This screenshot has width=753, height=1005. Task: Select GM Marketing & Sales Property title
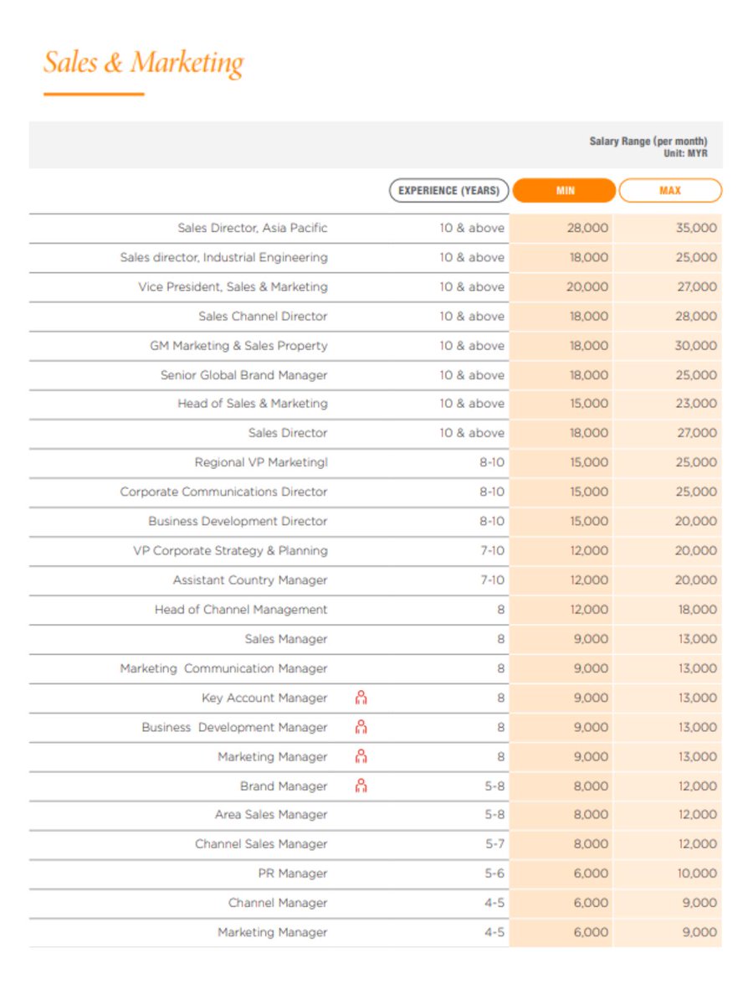tap(238, 345)
